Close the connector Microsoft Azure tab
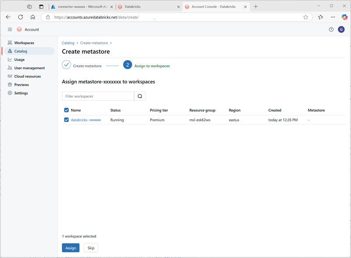 [111, 7]
